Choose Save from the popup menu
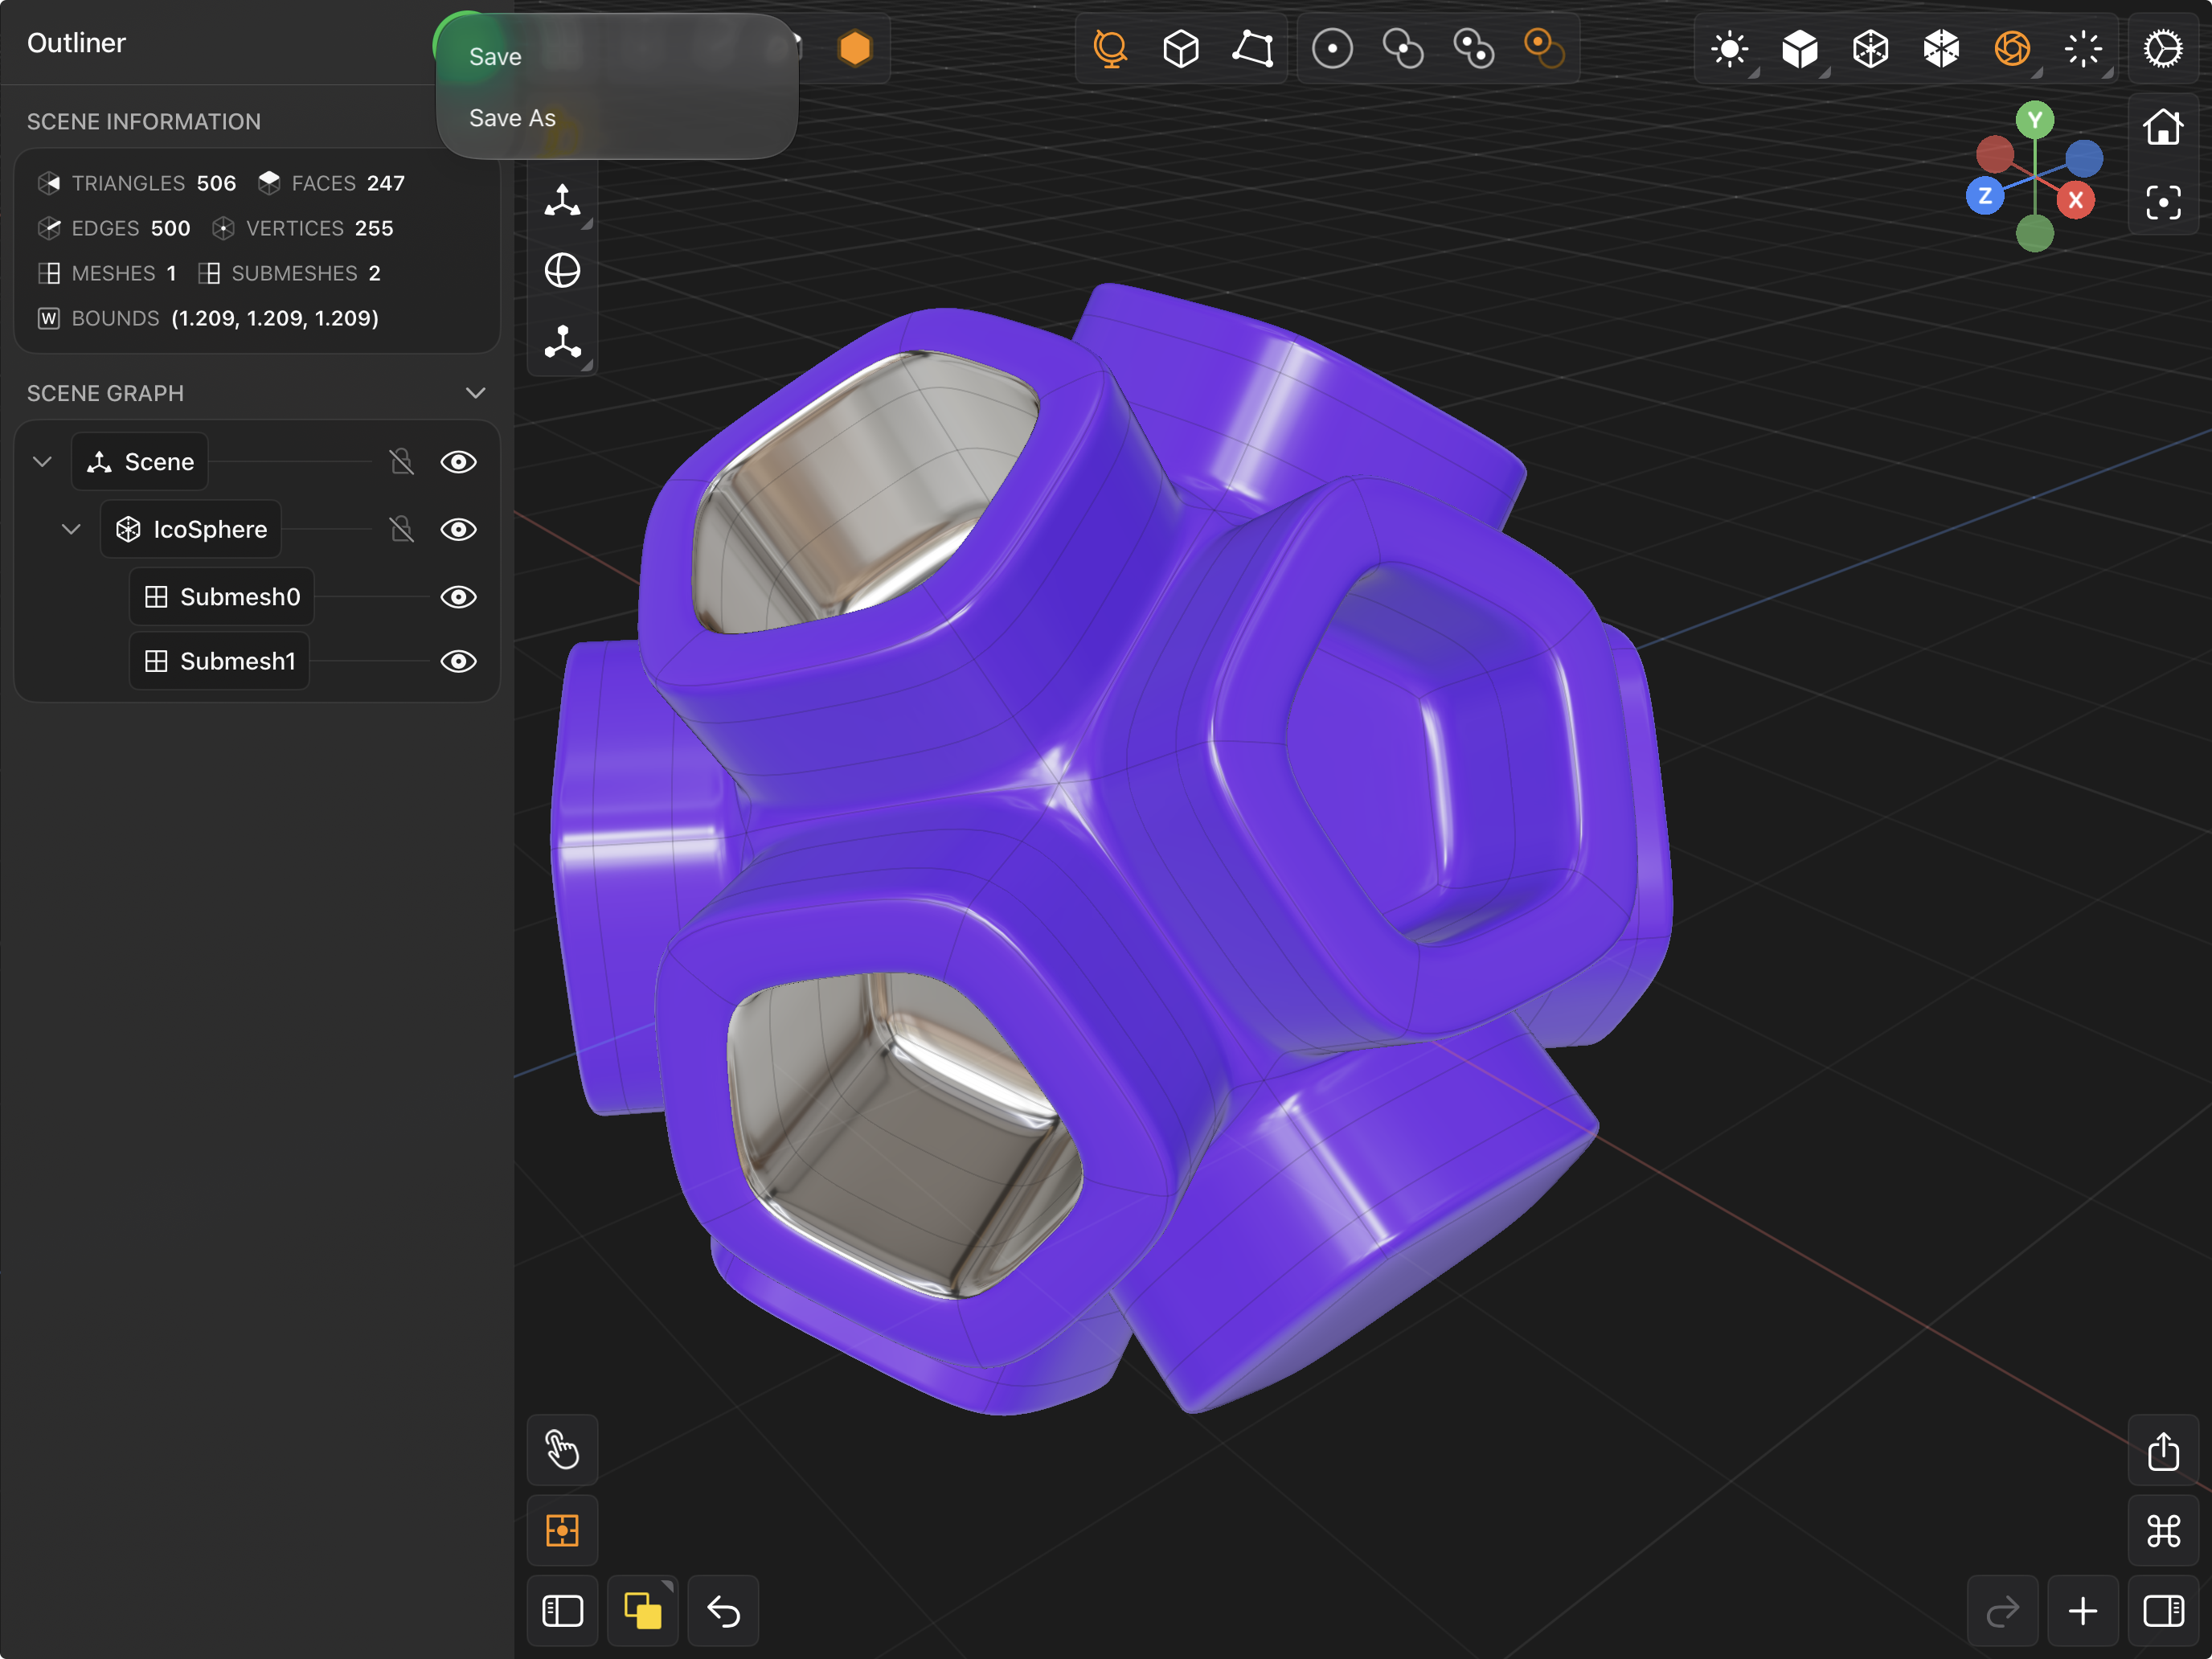The width and height of the screenshot is (2212, 1659). tap(495, 57)
